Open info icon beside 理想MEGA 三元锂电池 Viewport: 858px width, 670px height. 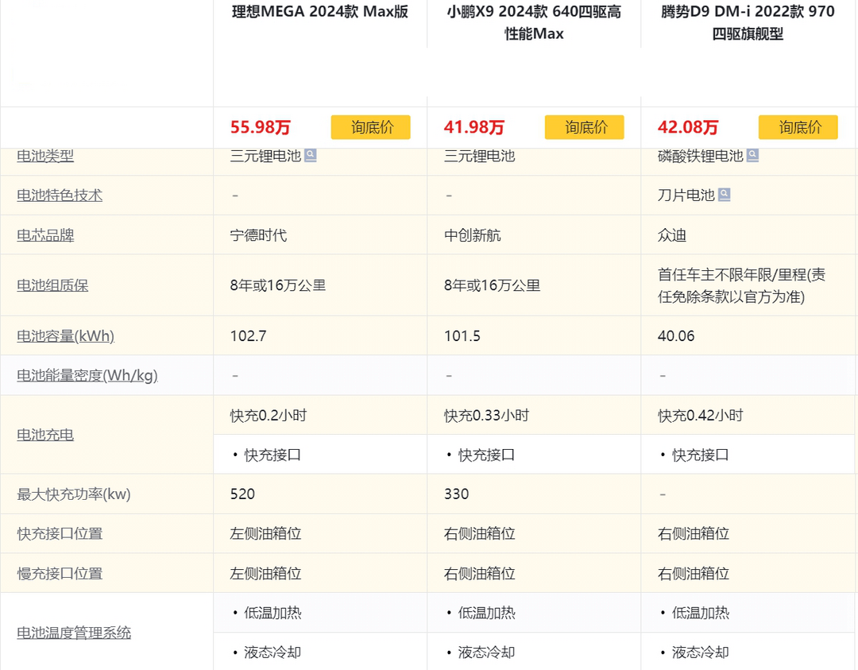[x=311, y=156]
